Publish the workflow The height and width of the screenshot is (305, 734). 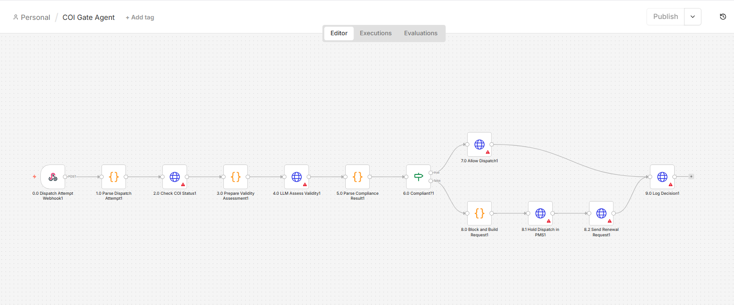(x=666, y=17)
